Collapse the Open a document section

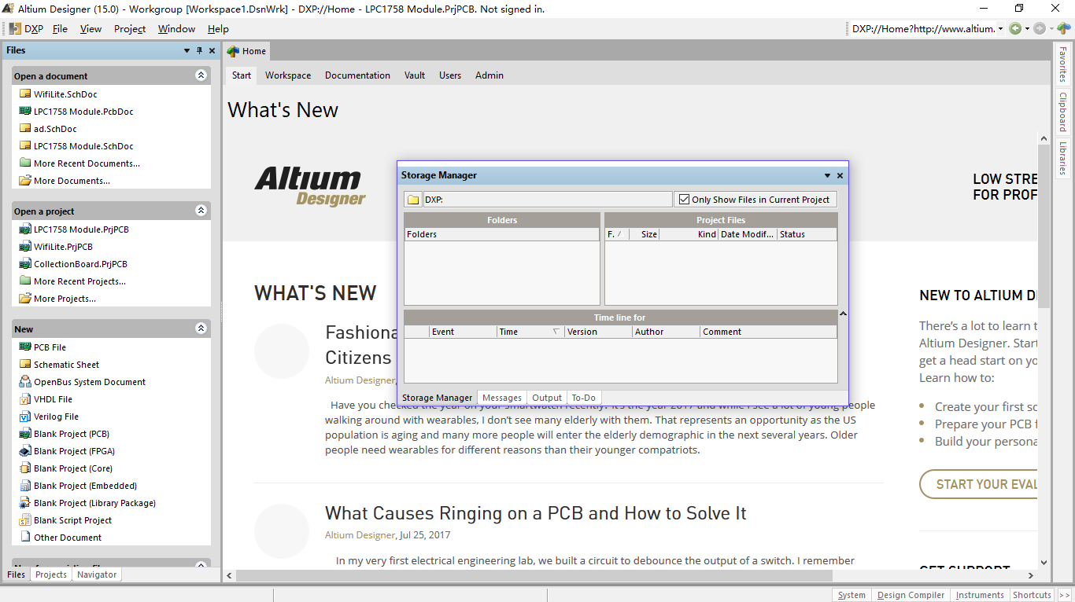(201, 75)
